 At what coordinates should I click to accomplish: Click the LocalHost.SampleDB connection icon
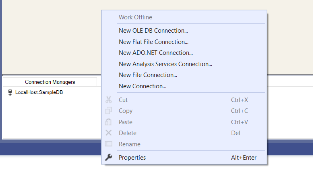tap(10, 93)
